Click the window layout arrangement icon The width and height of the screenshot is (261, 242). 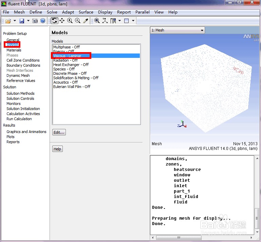coord(113,21)
